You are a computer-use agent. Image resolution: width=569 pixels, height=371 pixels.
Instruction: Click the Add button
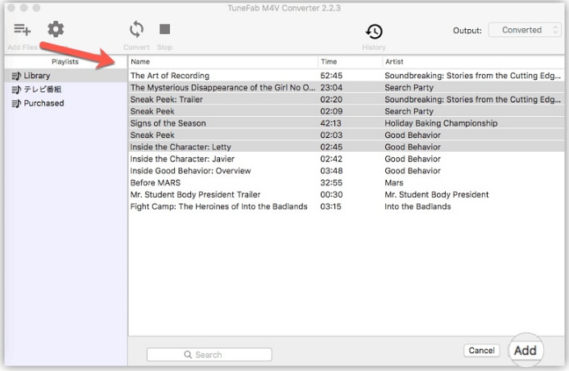coord(525,350)
